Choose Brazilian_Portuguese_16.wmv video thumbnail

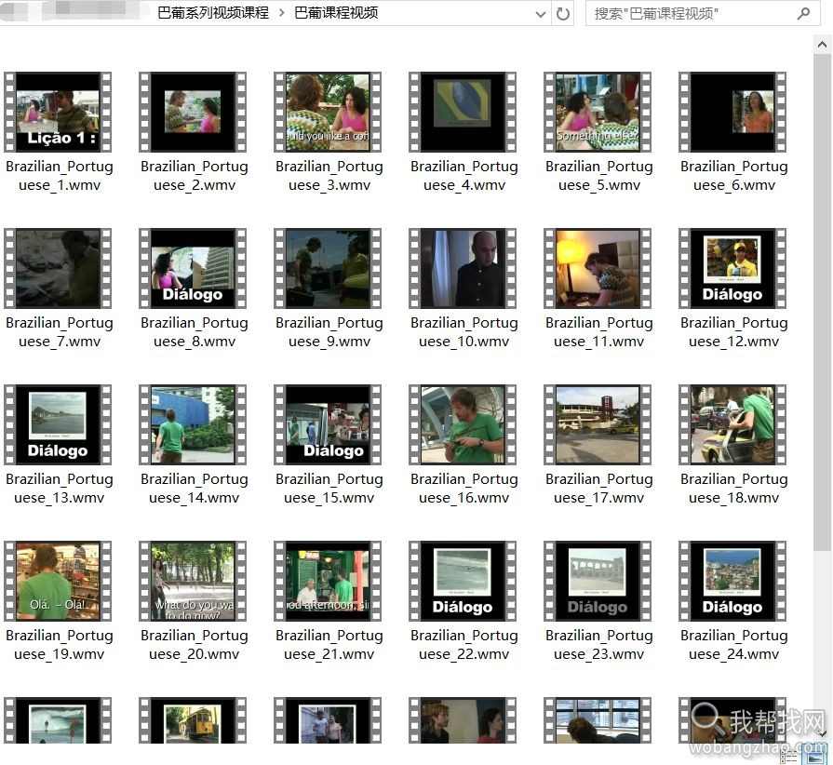coord(463,424)
